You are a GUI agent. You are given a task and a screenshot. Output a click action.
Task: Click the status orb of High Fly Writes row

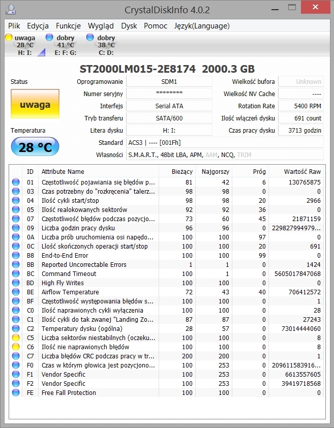pos(16,283)
